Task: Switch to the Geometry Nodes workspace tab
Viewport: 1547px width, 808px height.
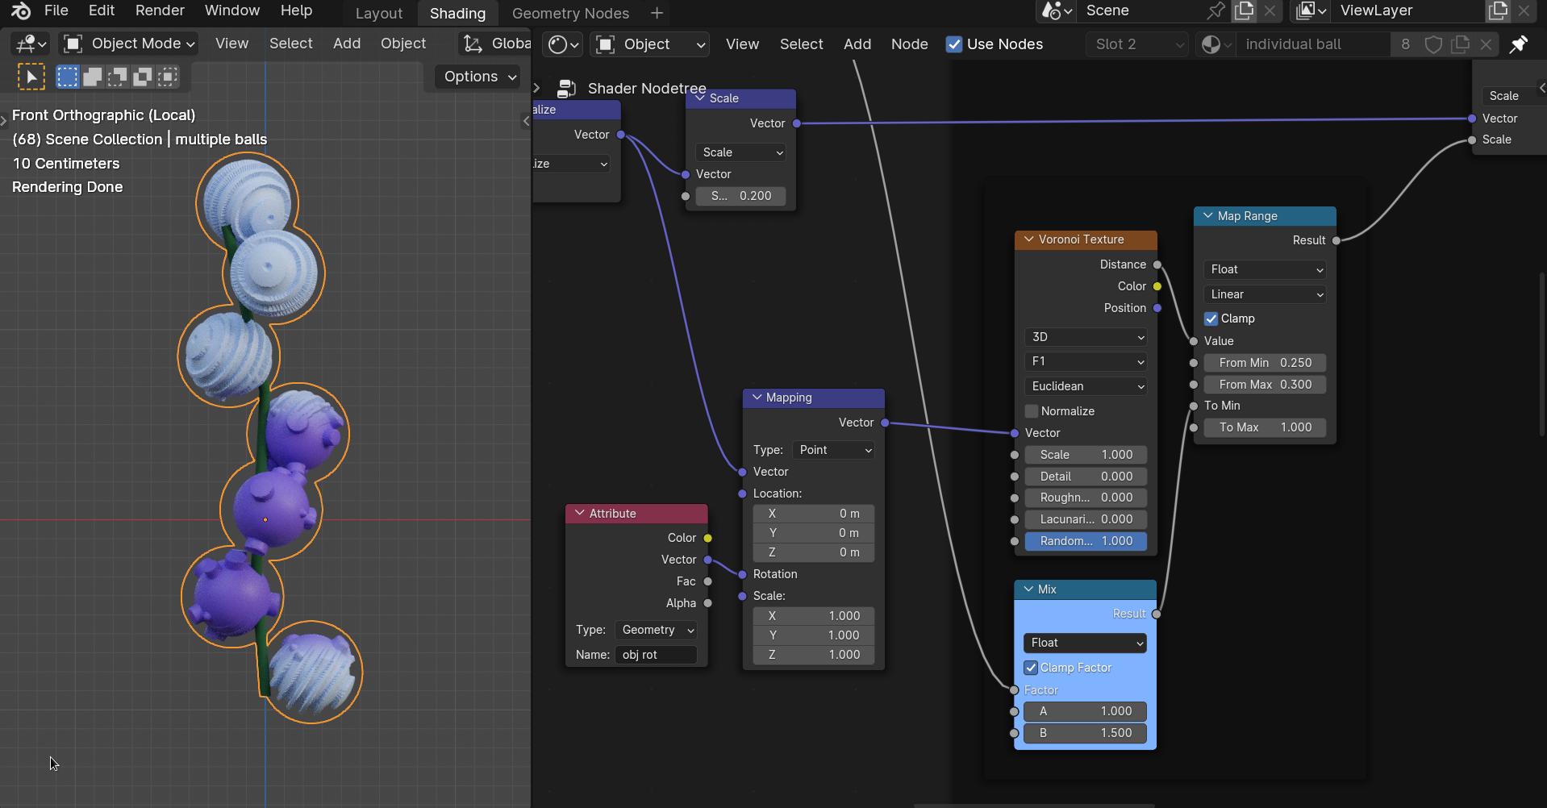Action: 570,13
